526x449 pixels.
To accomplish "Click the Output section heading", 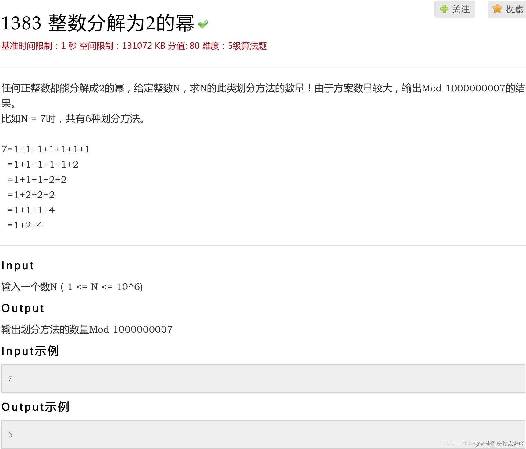I will [23, 309].
